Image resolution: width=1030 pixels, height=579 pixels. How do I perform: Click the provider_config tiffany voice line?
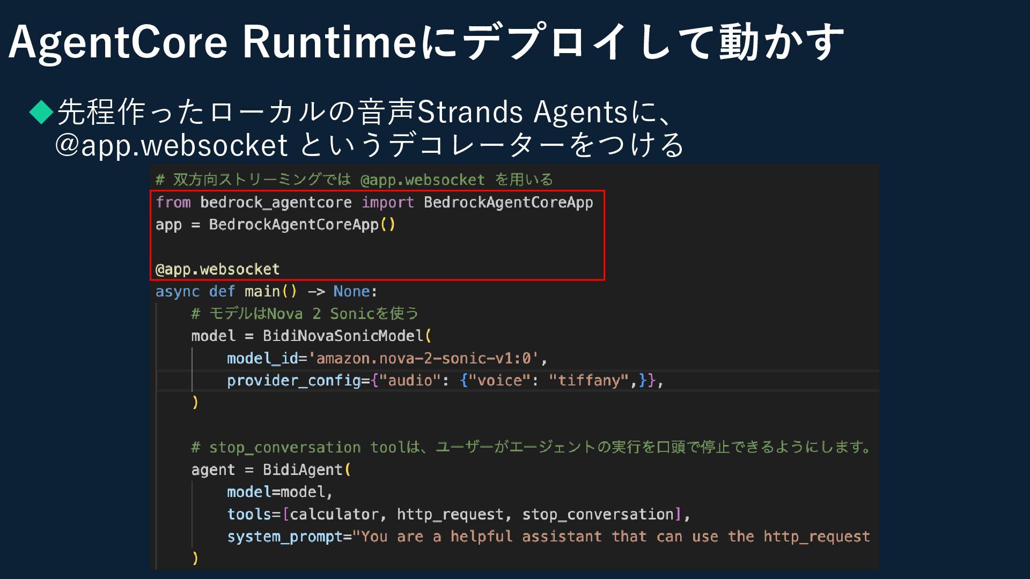(445, 381)
